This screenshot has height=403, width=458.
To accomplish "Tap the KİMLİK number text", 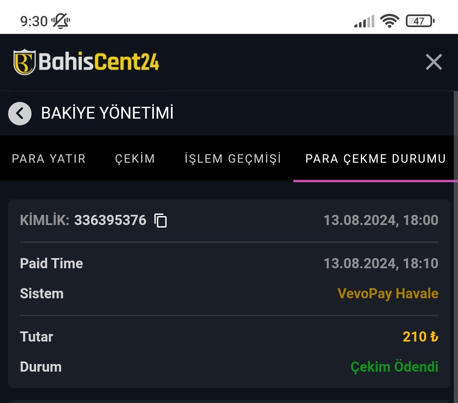I will point(110,220).
